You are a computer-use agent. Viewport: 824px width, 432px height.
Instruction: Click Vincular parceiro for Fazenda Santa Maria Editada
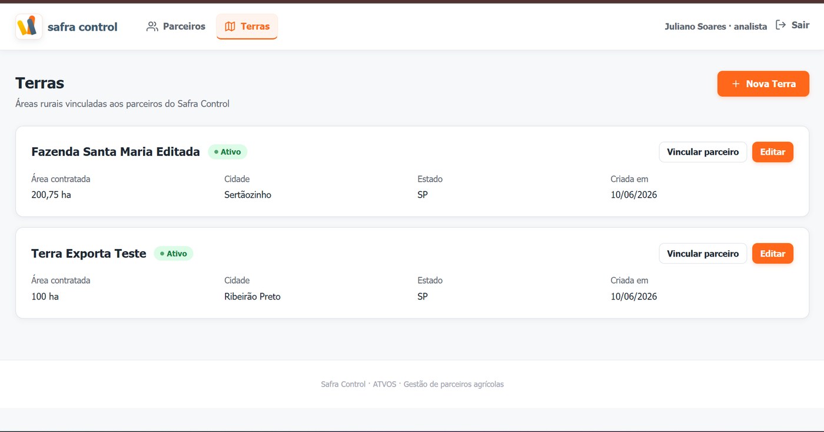703,152
